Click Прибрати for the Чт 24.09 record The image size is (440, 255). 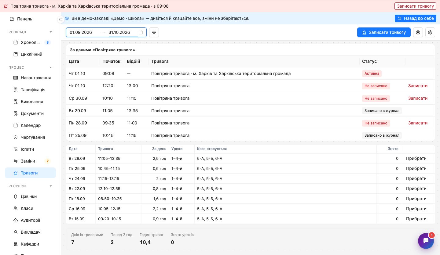tap(416, 178)
